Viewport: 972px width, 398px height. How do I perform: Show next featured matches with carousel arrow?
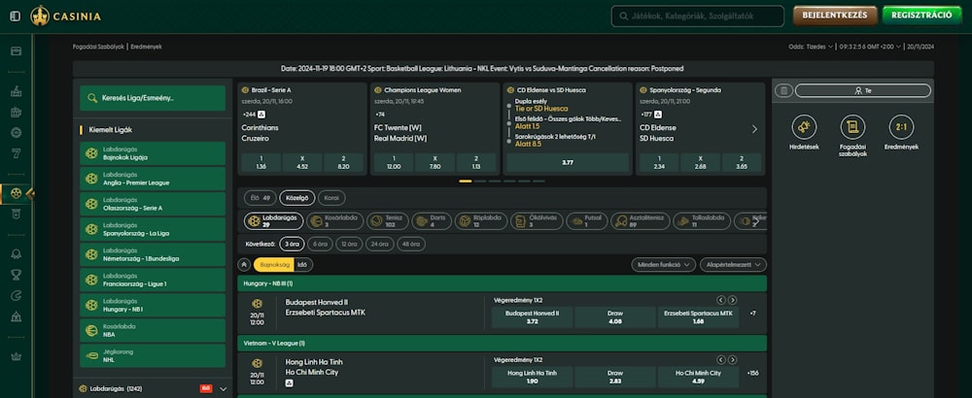point(754,129)
